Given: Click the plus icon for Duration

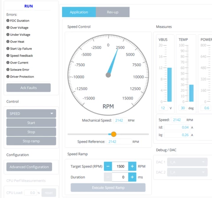Looking at the screenshot, I should coord(132,177).
